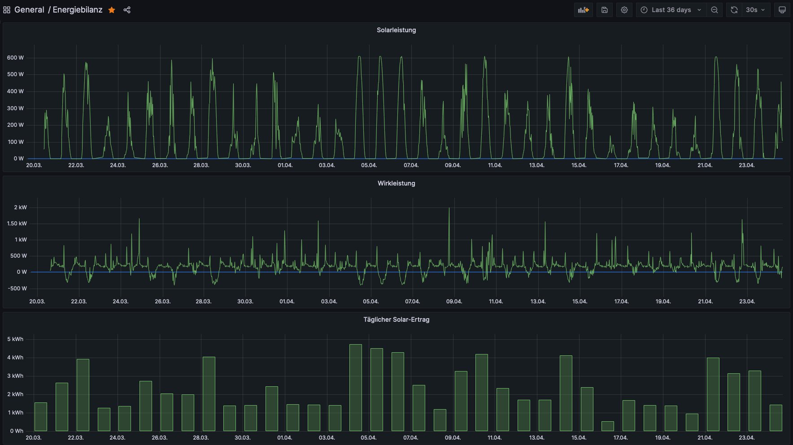Screen dimensions: 793x445
Task: Open the dashboard search grid icon
Action: 7,10
